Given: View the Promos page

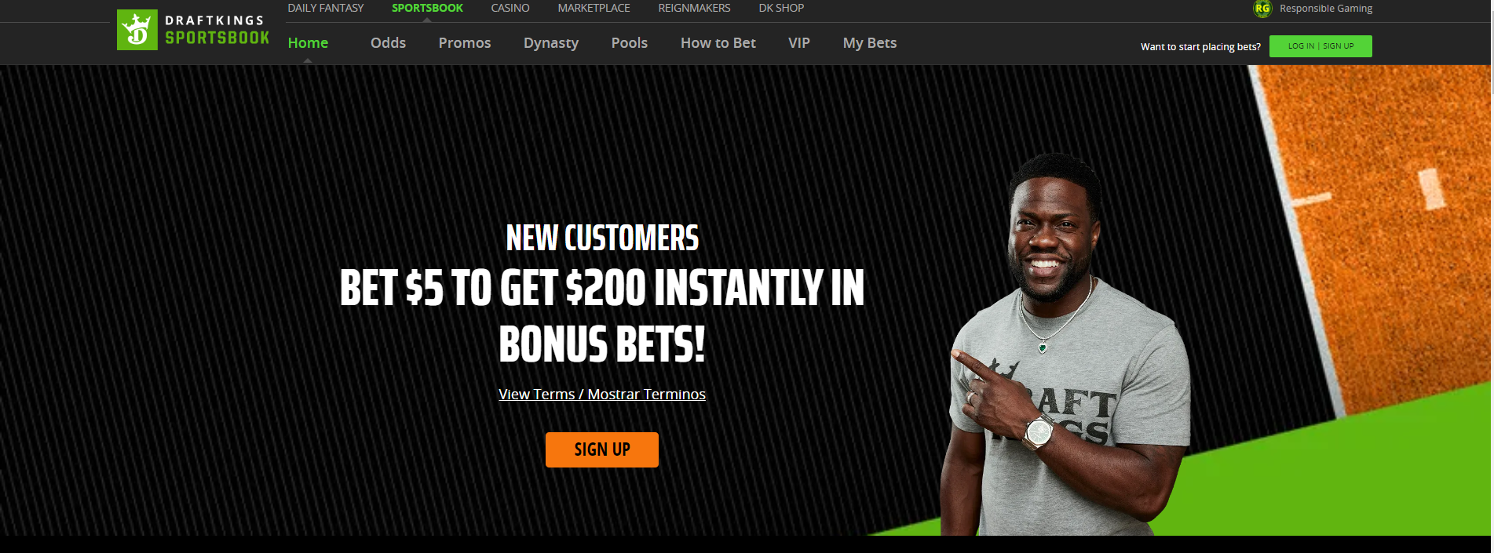Looking at the screenshot, I should [x=465, y=43].
